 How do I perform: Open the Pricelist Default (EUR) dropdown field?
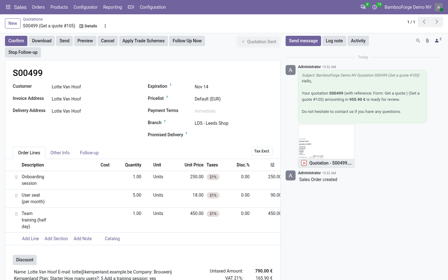tap(233, 99)
